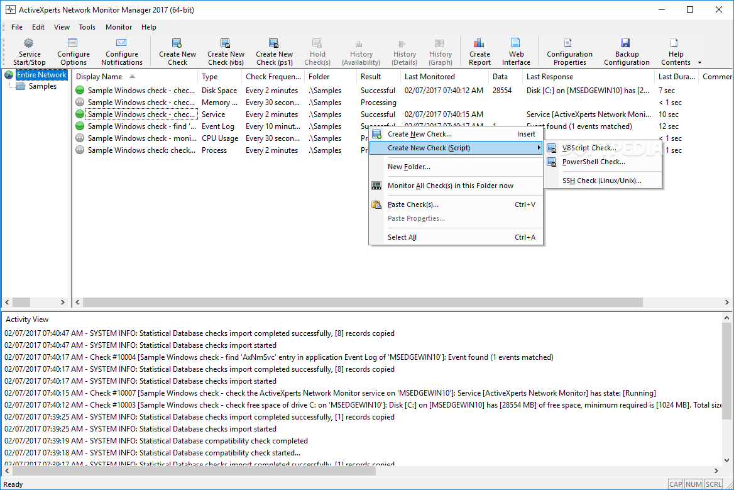734x490 pixels.
Task: Click grey status icon of Process check
Action: [x=80, y=150]
